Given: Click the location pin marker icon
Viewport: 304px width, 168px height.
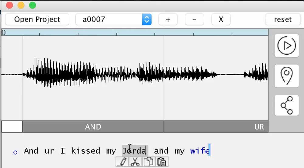Looking at the screenshot, I should (286, 76).
